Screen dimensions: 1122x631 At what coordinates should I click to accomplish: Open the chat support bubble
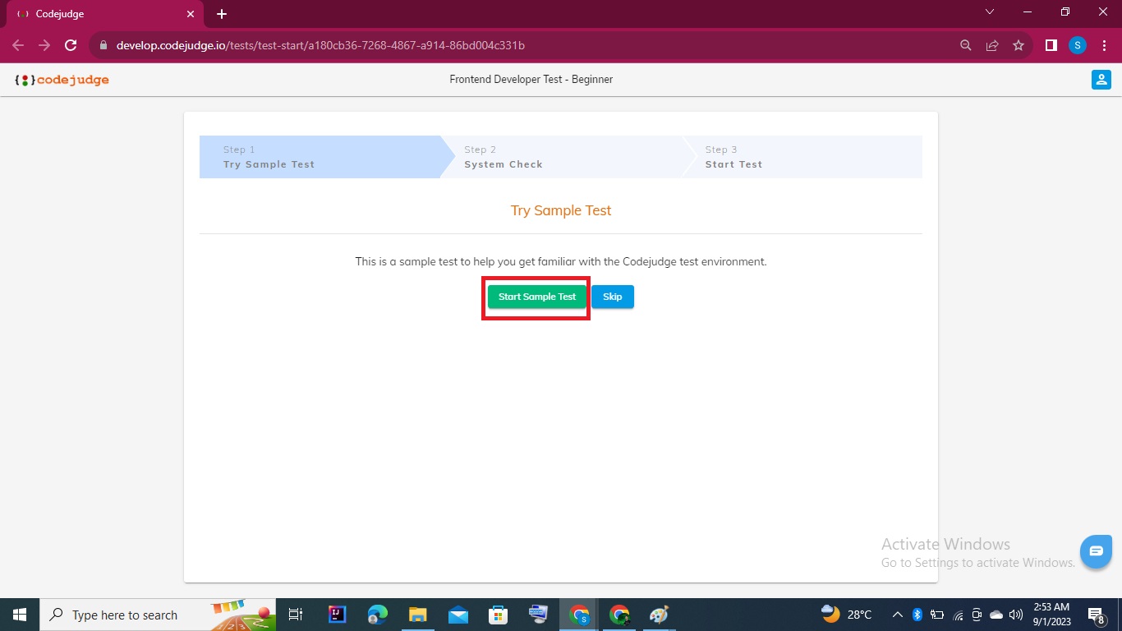point(1096,551)
